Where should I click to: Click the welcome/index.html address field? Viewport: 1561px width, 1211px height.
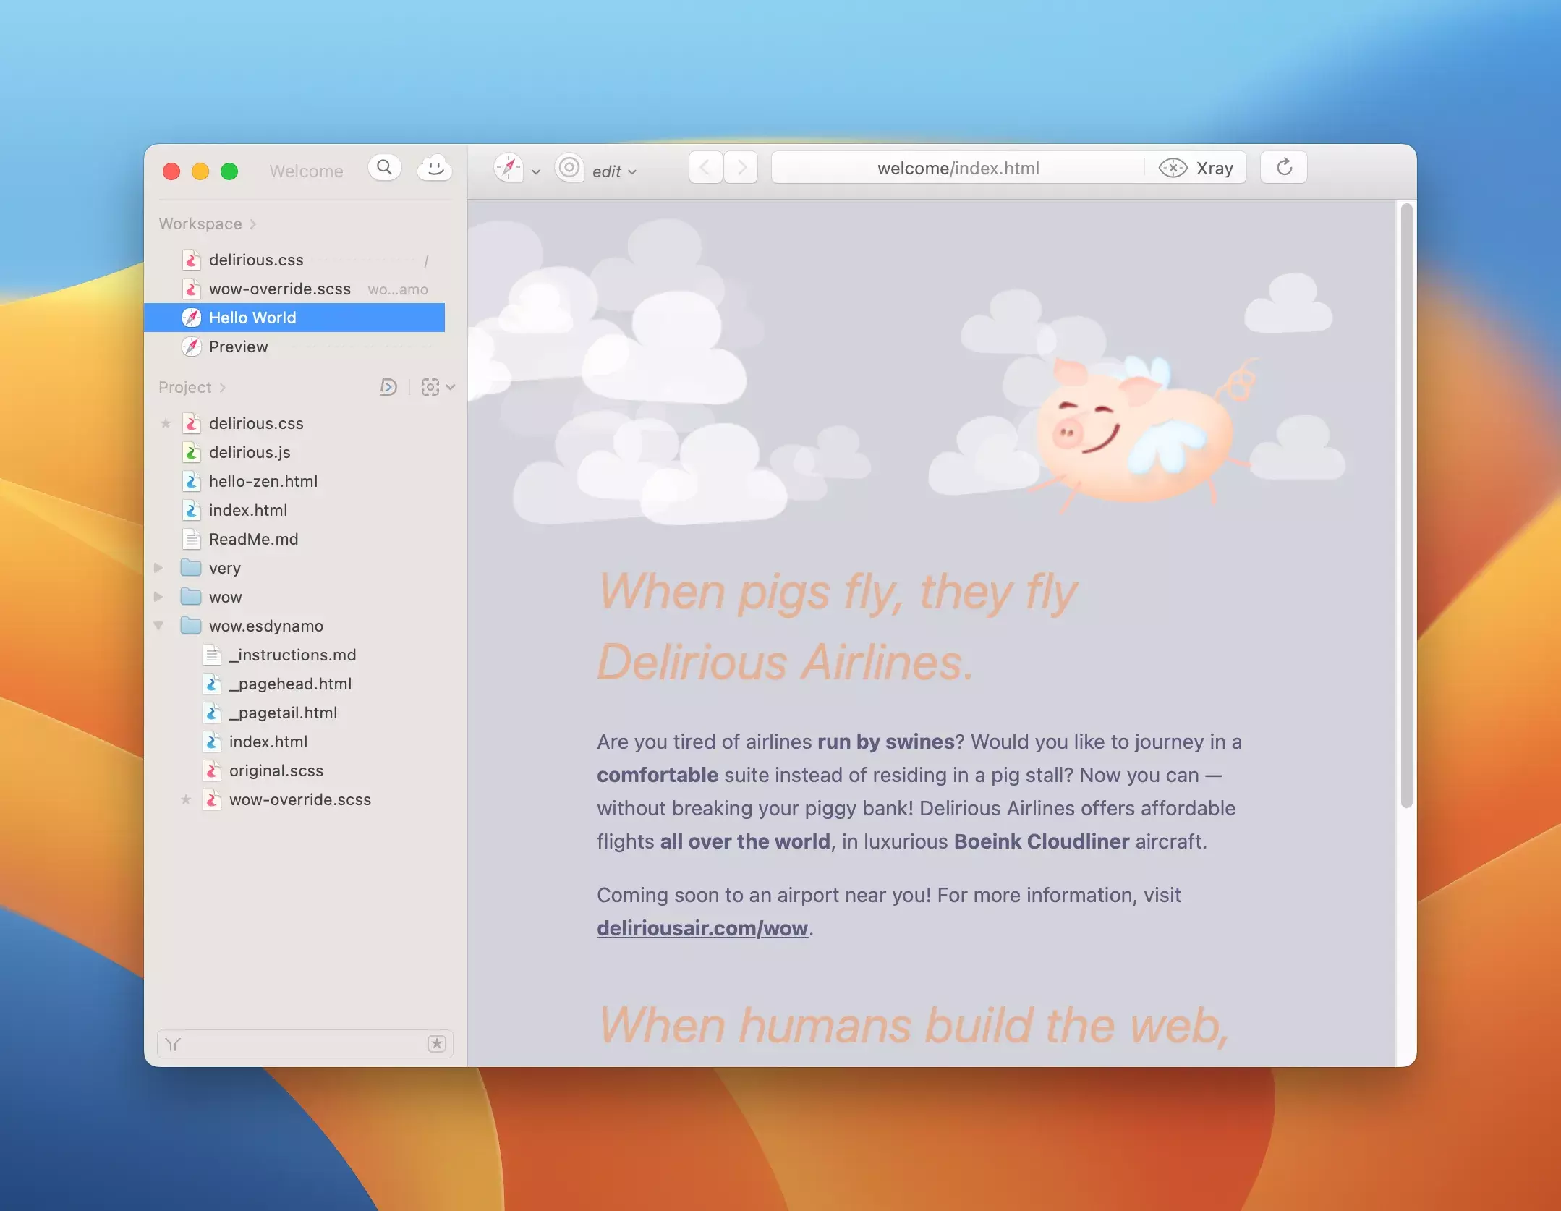(x=957, y=168)
